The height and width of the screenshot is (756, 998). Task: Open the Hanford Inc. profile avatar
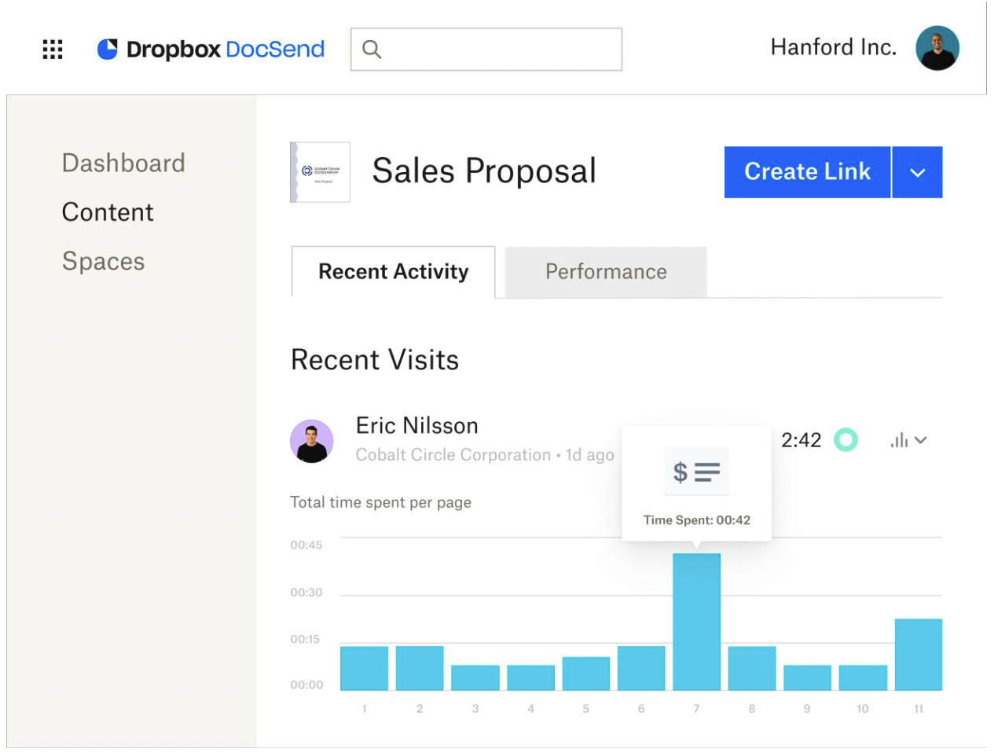coord(937,48)
